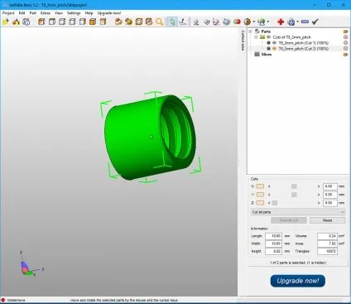Image resolution: width=351 pixels, height=304 pixels.
Task: Click Upgrade now! in menu bar
Action: (x=109, y=13)
